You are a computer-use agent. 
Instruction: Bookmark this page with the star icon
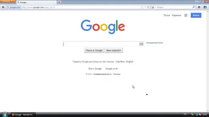click(142, 7)
